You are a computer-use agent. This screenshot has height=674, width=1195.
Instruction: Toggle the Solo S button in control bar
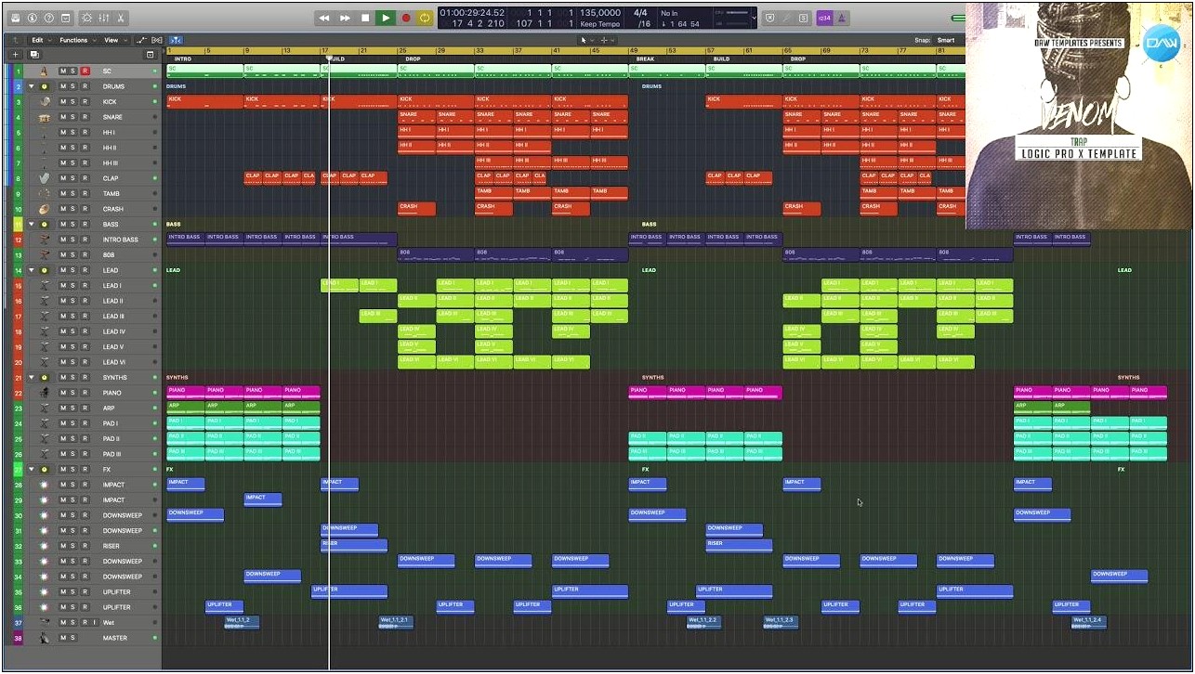point(803,18)
